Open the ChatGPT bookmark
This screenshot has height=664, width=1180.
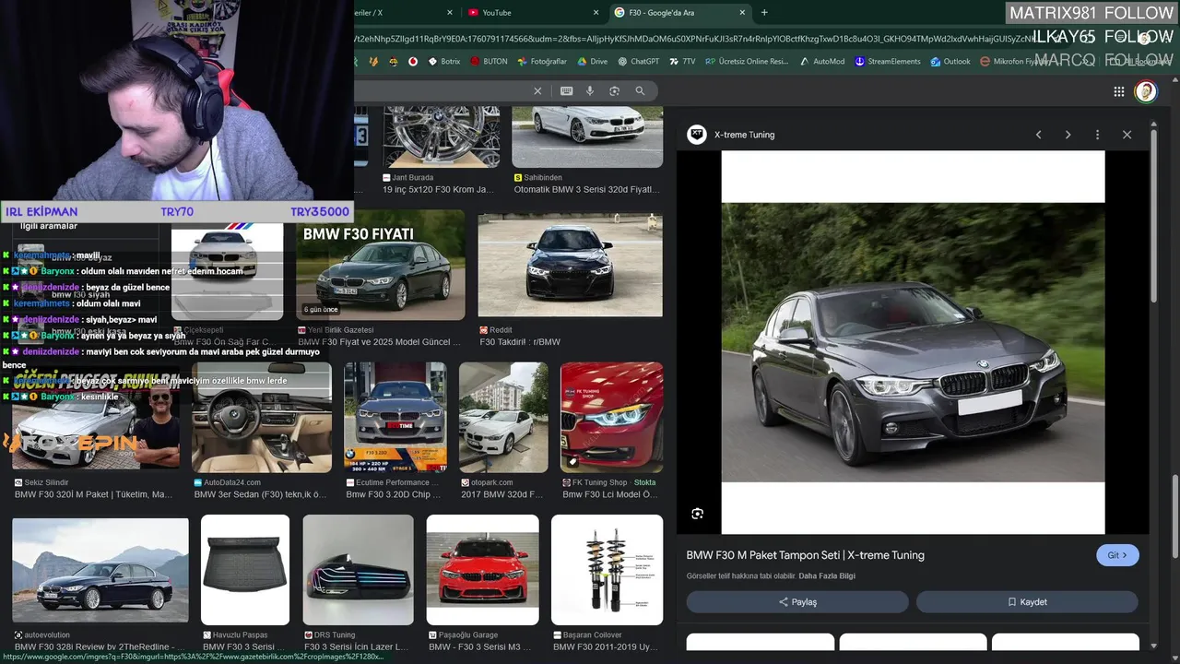(x=638, y=62)
